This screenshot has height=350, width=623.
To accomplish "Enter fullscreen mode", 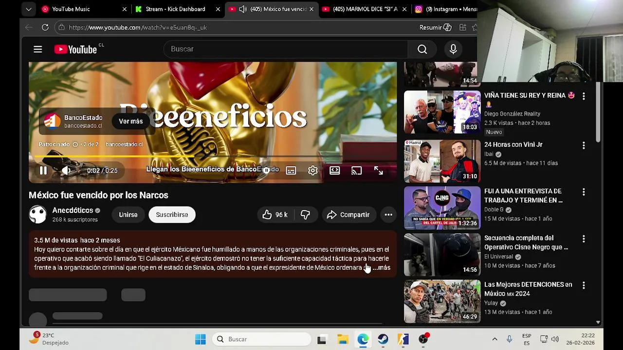I will pyautogui.click(x=378, y=171).
